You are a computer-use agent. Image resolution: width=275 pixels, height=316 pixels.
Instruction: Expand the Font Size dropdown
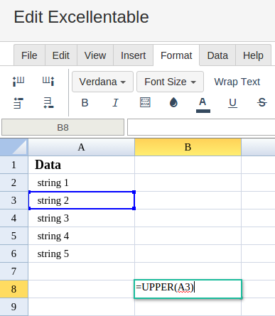tap(170, 82)
